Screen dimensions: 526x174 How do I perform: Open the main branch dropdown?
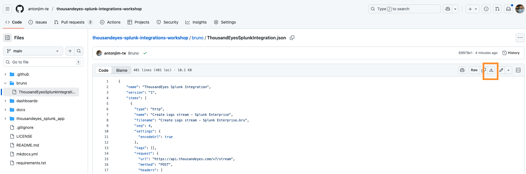(33, 51)
